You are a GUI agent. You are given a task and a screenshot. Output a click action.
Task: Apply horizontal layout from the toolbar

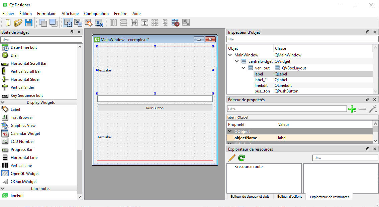point(113,23)
